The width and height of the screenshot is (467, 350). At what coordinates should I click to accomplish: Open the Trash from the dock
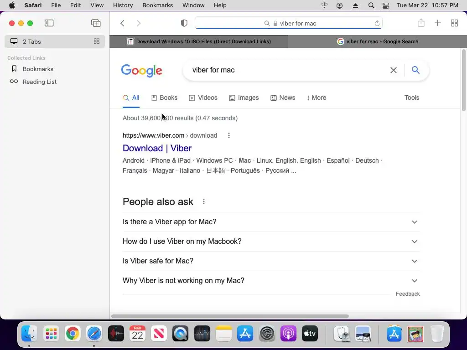click(437, 333)
